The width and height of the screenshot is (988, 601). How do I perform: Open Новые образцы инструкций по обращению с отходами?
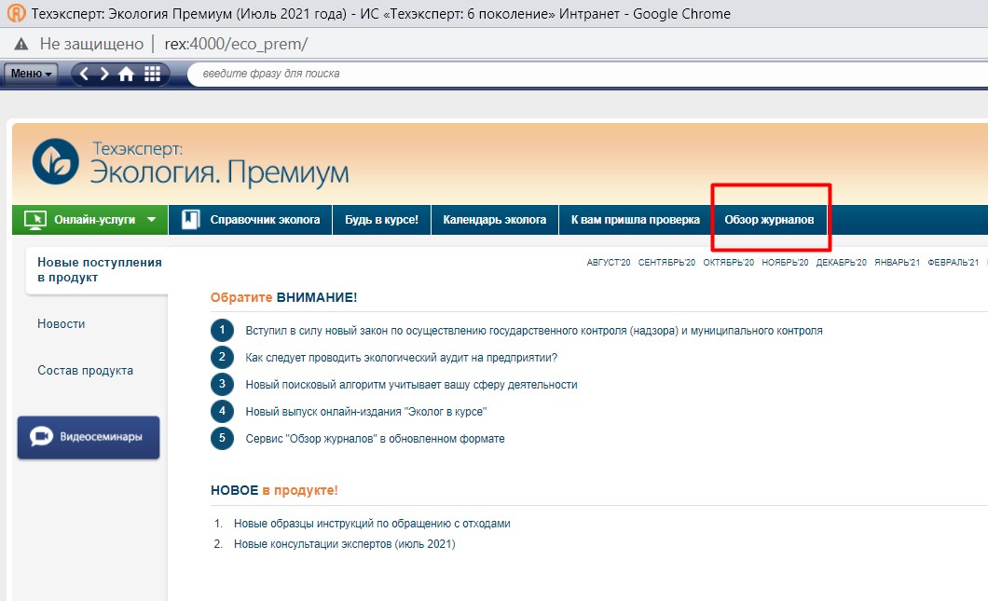pyautogui.click(x=372, y=524)
